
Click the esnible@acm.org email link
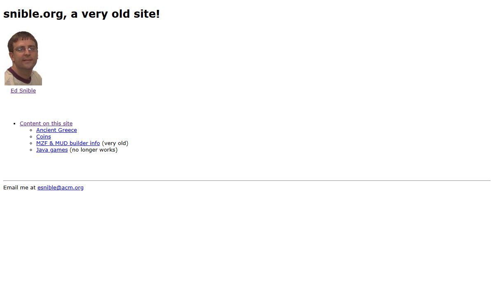tap(61, 188)
